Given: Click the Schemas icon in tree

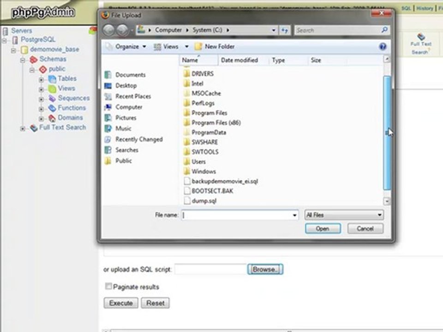Looking at the screenshot, I should [33, 59].
